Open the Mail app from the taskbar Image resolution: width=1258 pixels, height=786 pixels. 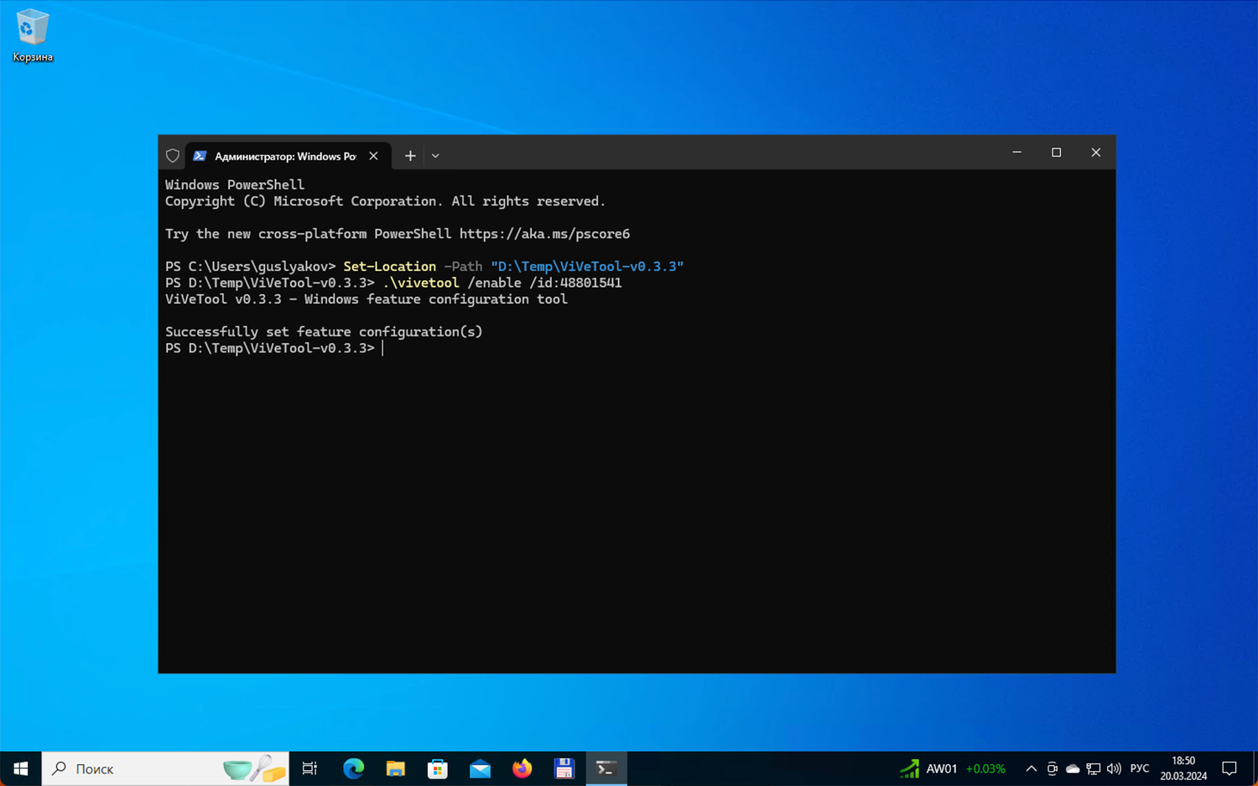[480, 768]
